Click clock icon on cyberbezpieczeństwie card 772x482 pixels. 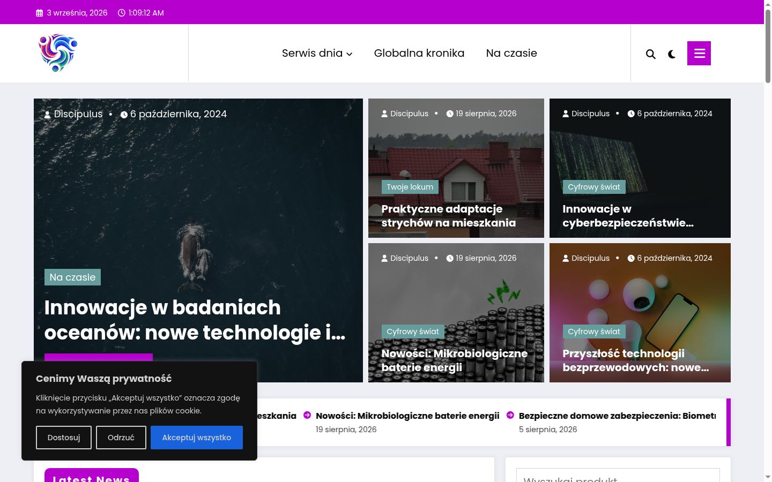[631, 114]
